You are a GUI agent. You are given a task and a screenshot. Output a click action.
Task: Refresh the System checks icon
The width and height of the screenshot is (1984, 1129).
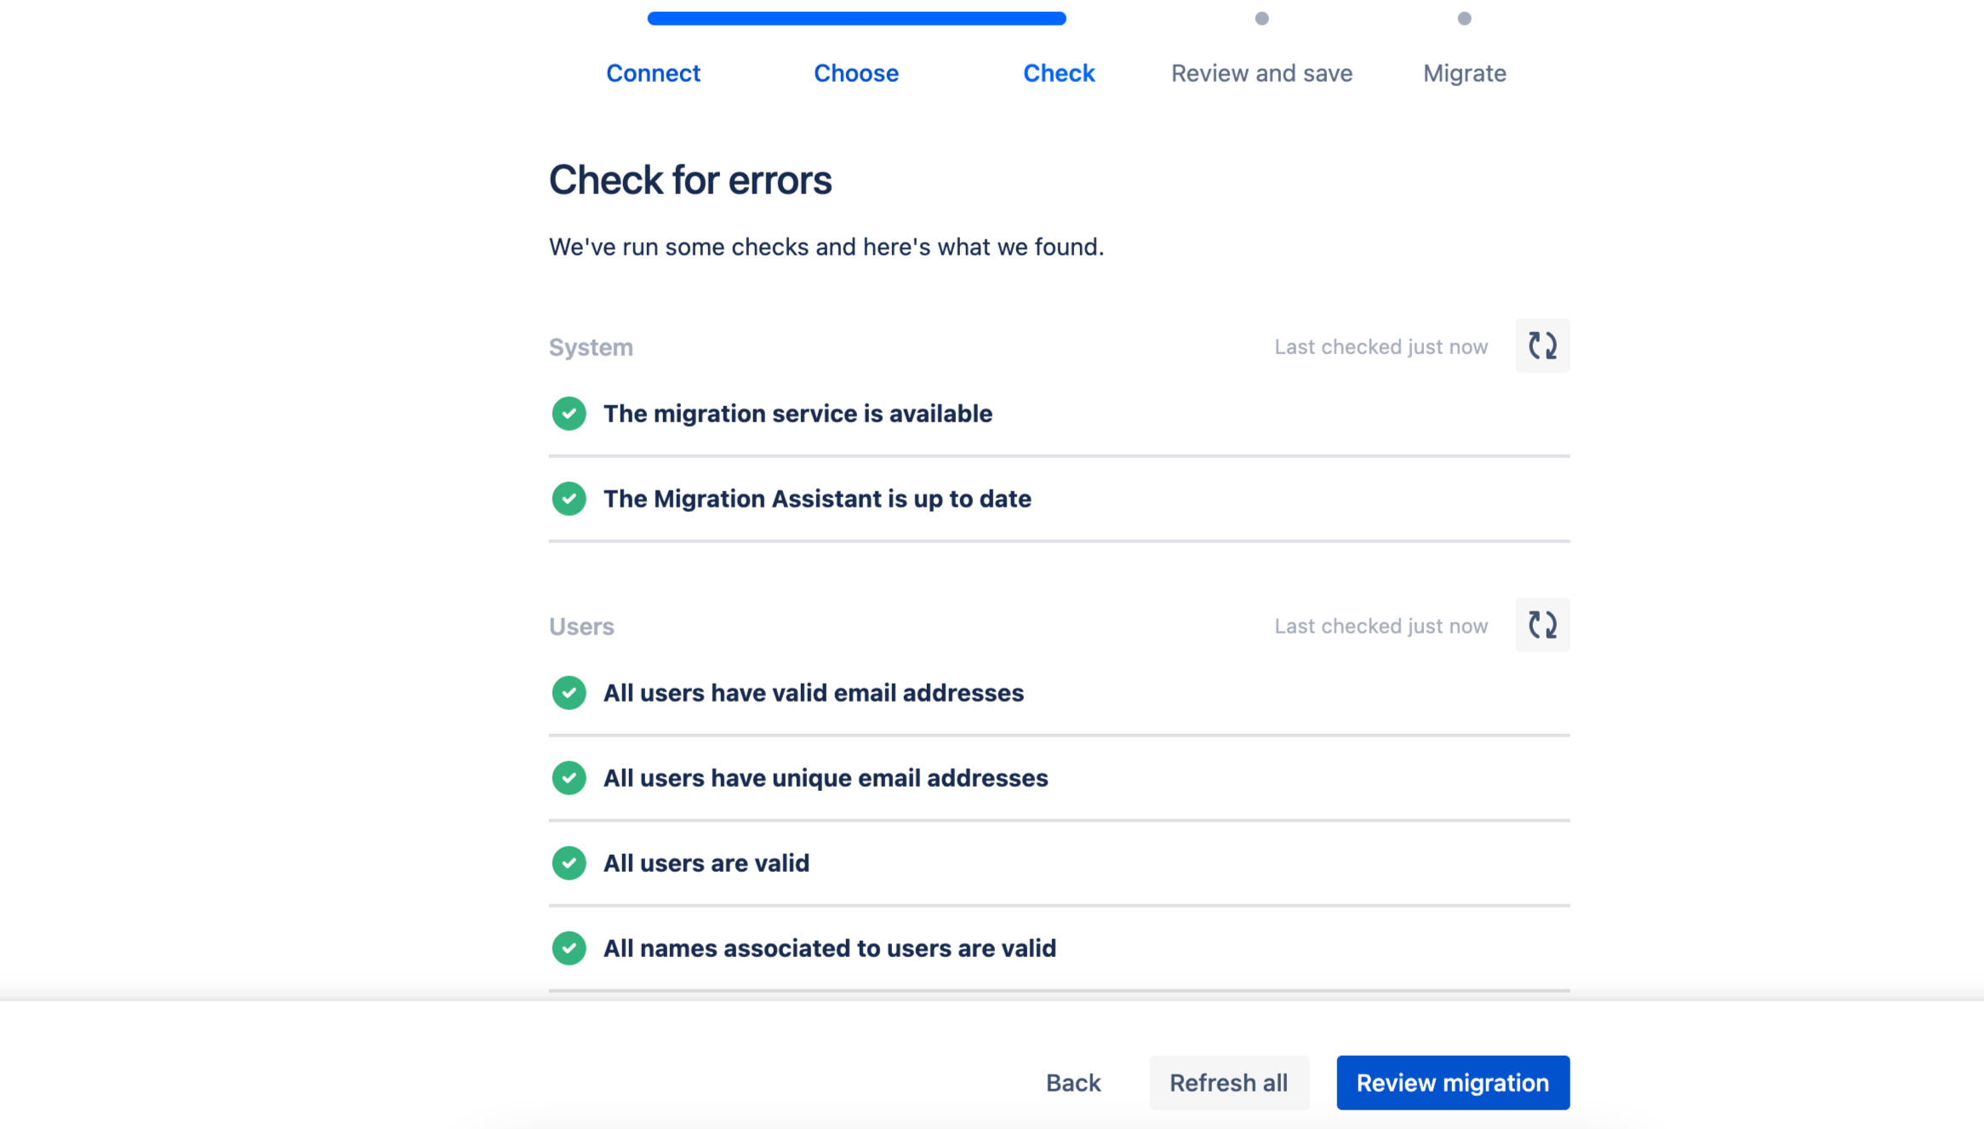[1541, 346]
